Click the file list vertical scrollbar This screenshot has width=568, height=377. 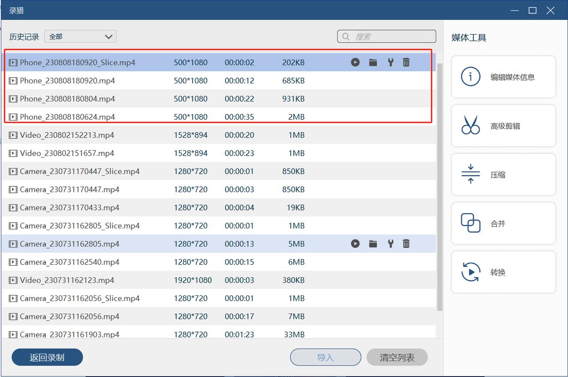[440, 186]
